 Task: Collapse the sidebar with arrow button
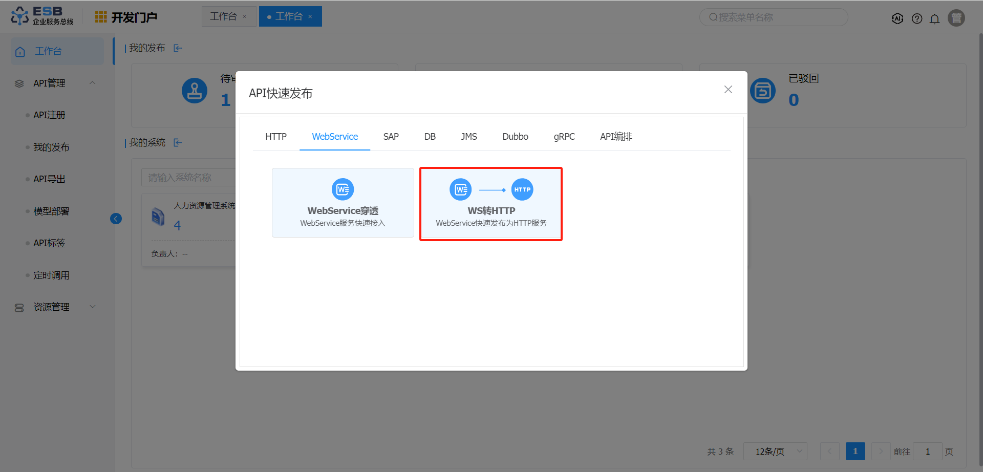coord(116,219)
